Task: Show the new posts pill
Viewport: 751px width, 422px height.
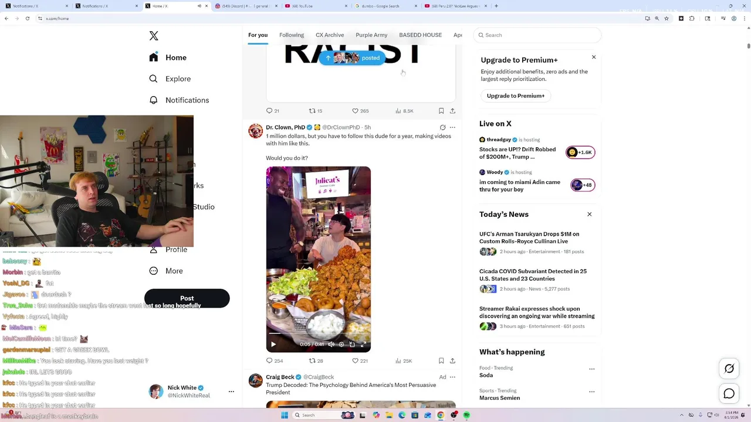Action: (x=352, y=58)
